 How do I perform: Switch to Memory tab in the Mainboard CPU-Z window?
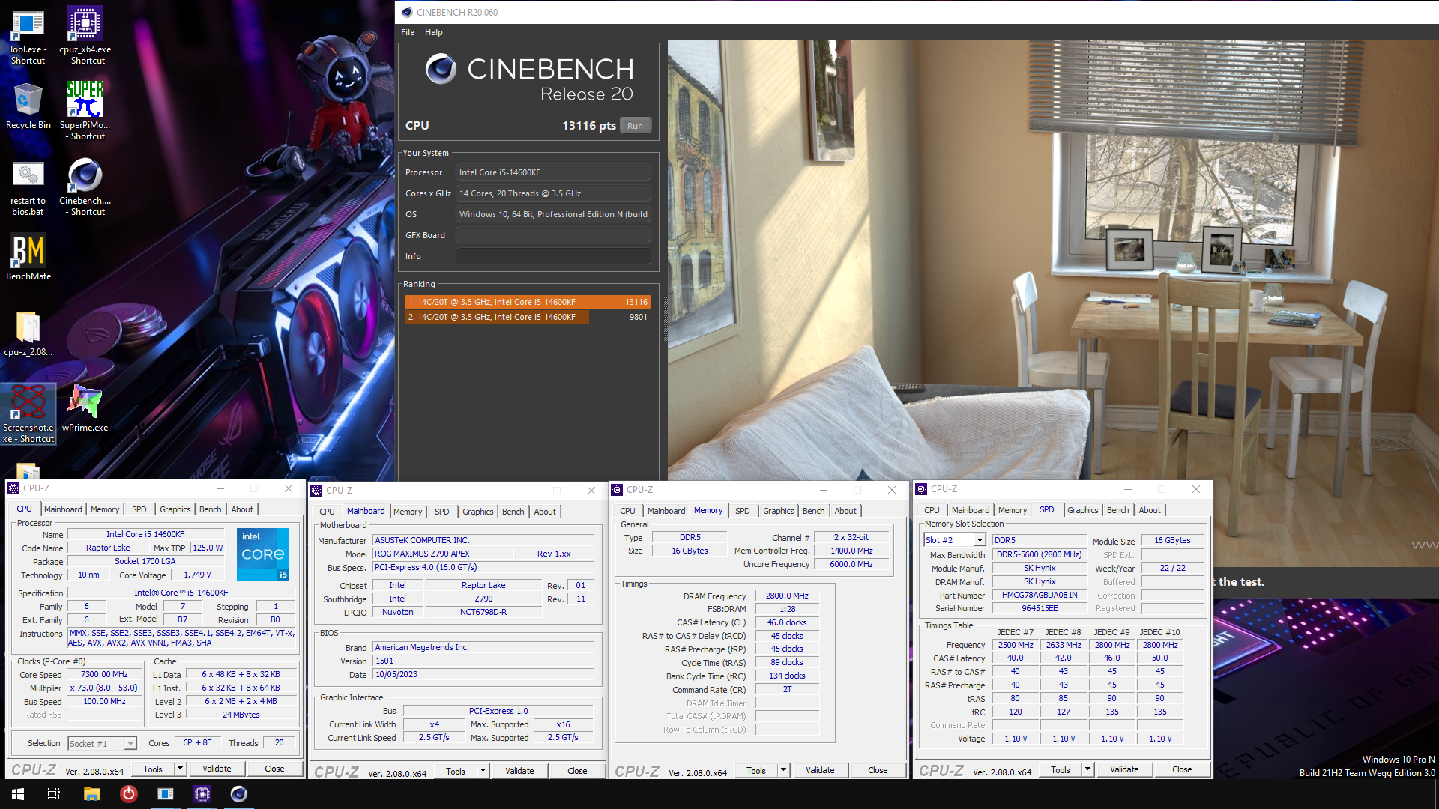tap(408, 512)
